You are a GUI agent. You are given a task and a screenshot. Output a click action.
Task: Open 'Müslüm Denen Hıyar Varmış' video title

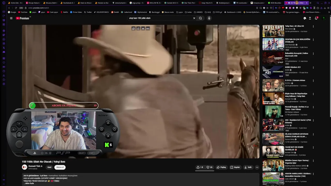(x=297, y=162)
